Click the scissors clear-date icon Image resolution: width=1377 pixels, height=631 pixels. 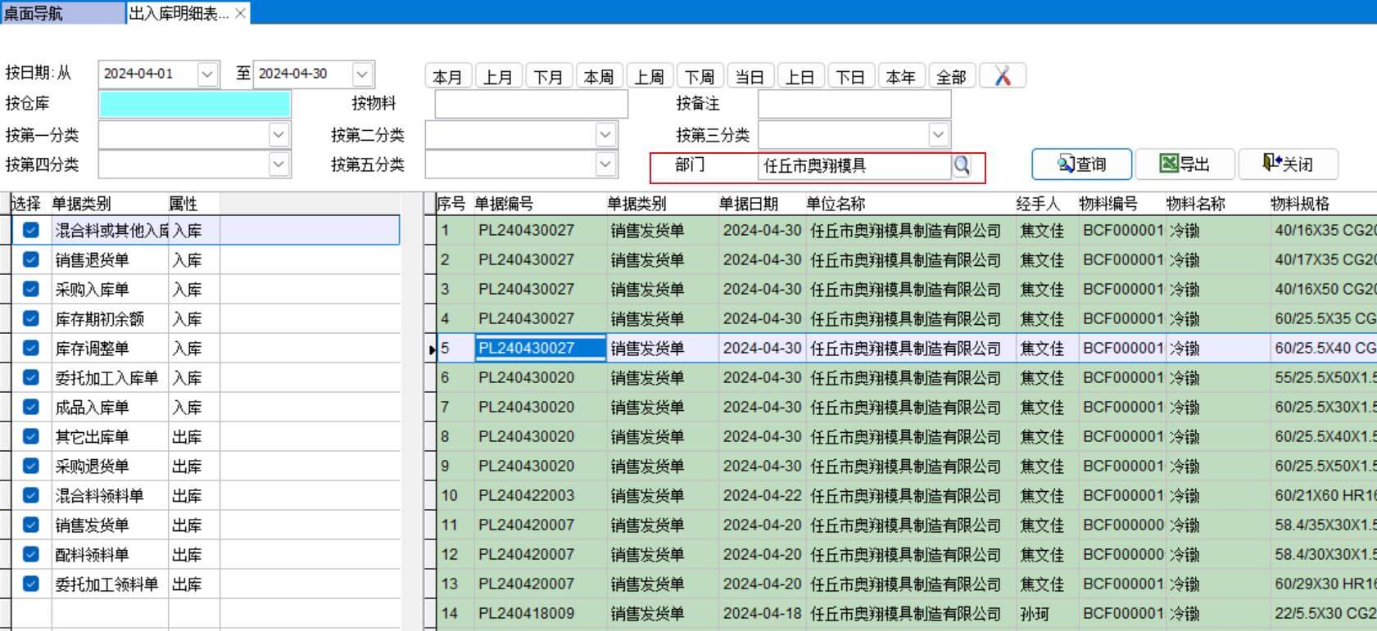click(1003, 76)
